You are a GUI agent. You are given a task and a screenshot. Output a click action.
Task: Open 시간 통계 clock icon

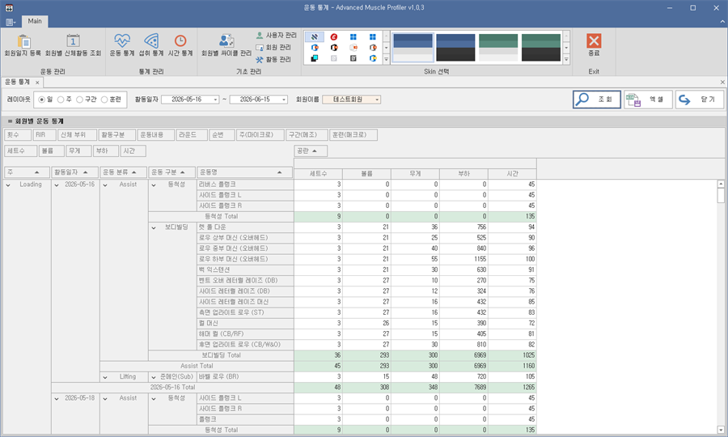pos(180,45)
